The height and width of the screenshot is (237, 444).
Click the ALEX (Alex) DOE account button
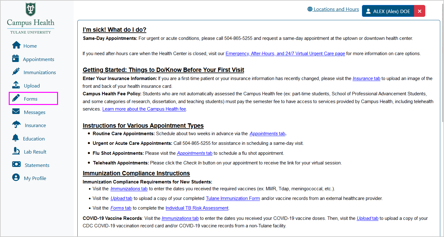pos(388,11)
